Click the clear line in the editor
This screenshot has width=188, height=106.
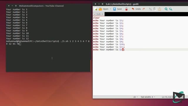tap(96, 18)
